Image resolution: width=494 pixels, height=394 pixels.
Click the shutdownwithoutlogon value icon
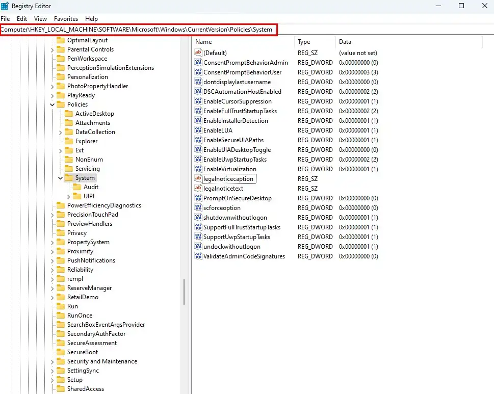click(x=198, y=217)
